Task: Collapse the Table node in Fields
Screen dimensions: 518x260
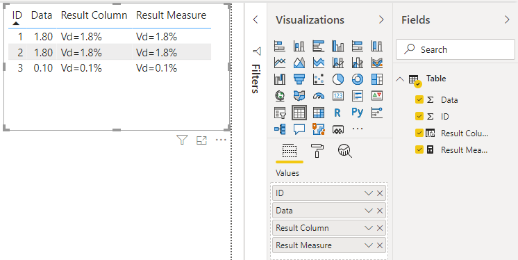Action: click(x=400, y=79)
